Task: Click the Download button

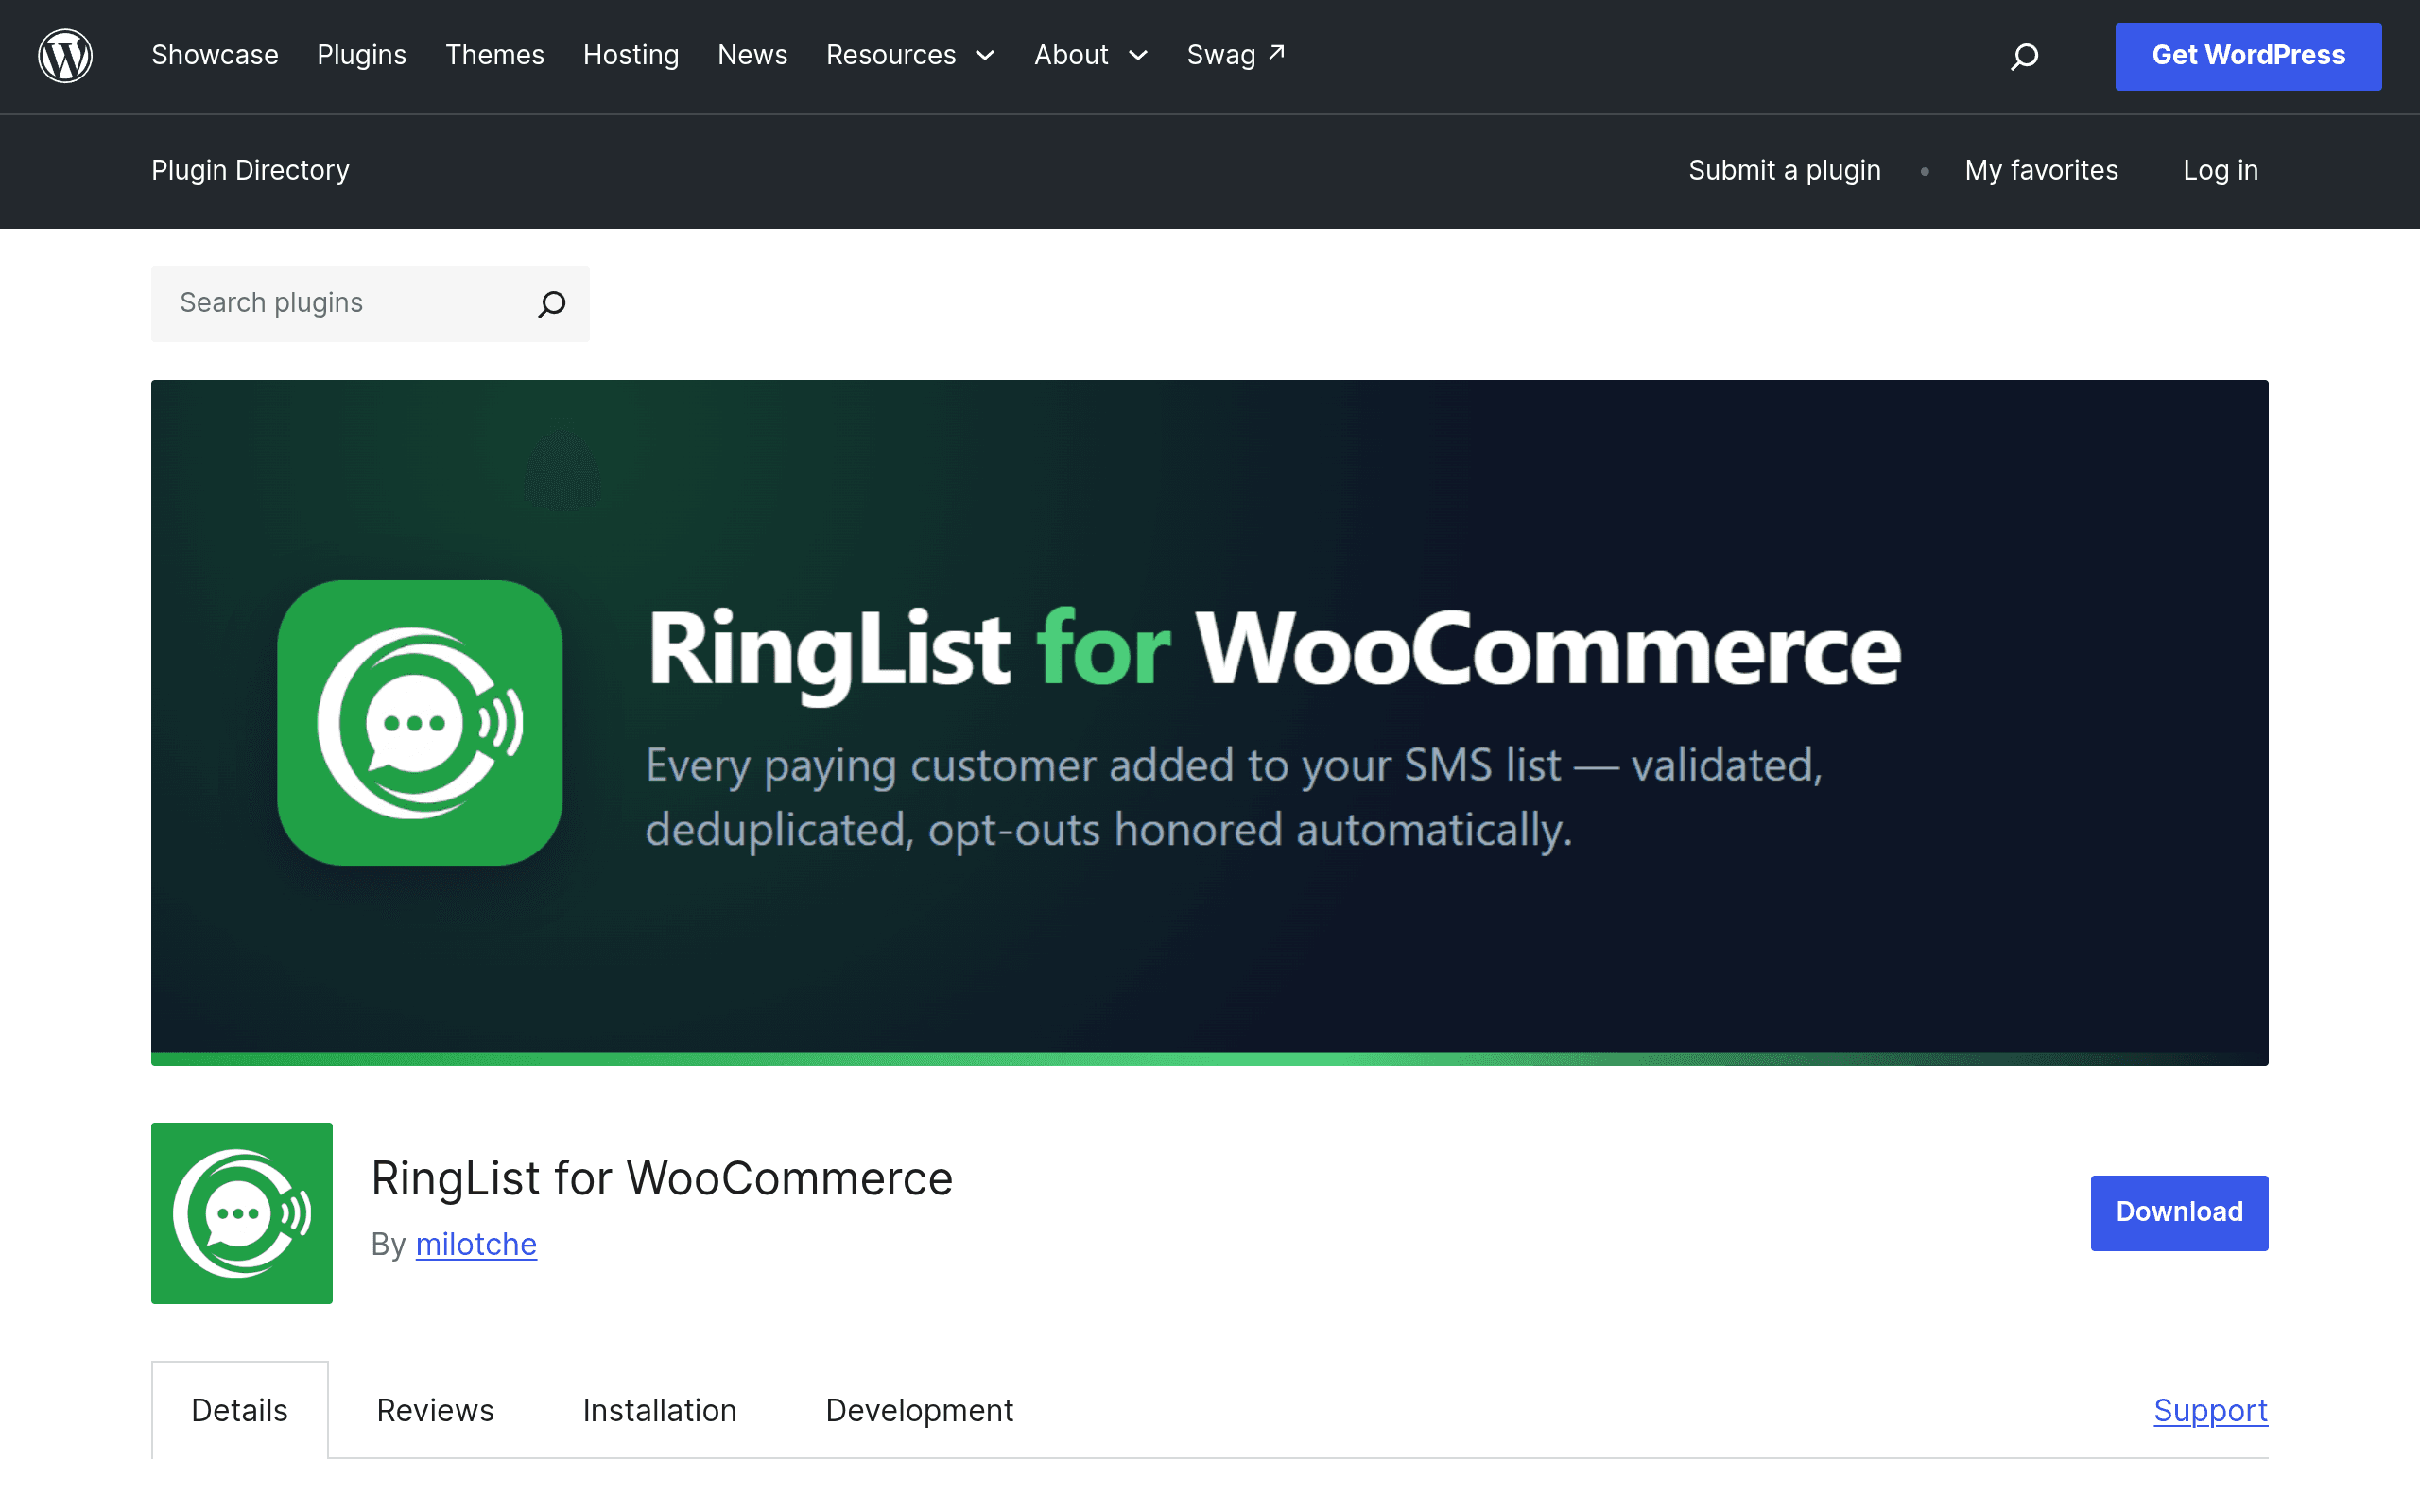Action: (x=2179, y=1213)
